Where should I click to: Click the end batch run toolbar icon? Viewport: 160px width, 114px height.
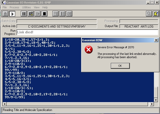tap(62, 14)
